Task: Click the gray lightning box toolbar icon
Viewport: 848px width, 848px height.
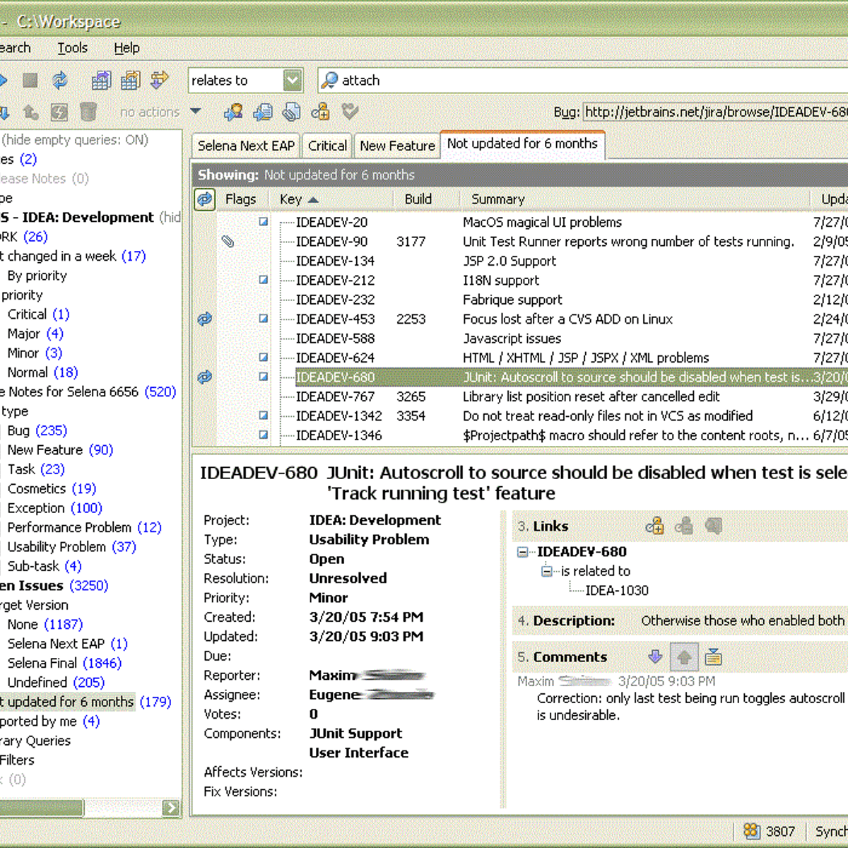Action: click(x=59, y=112)
